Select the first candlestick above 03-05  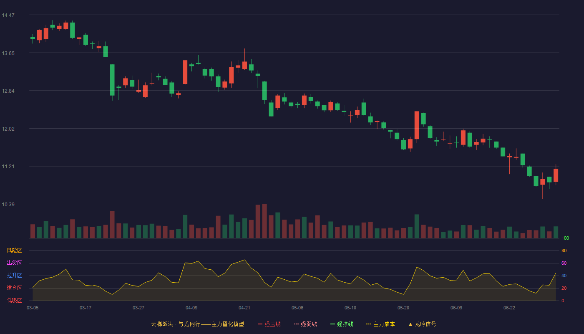pyautogui.click(x=33, y=38)
